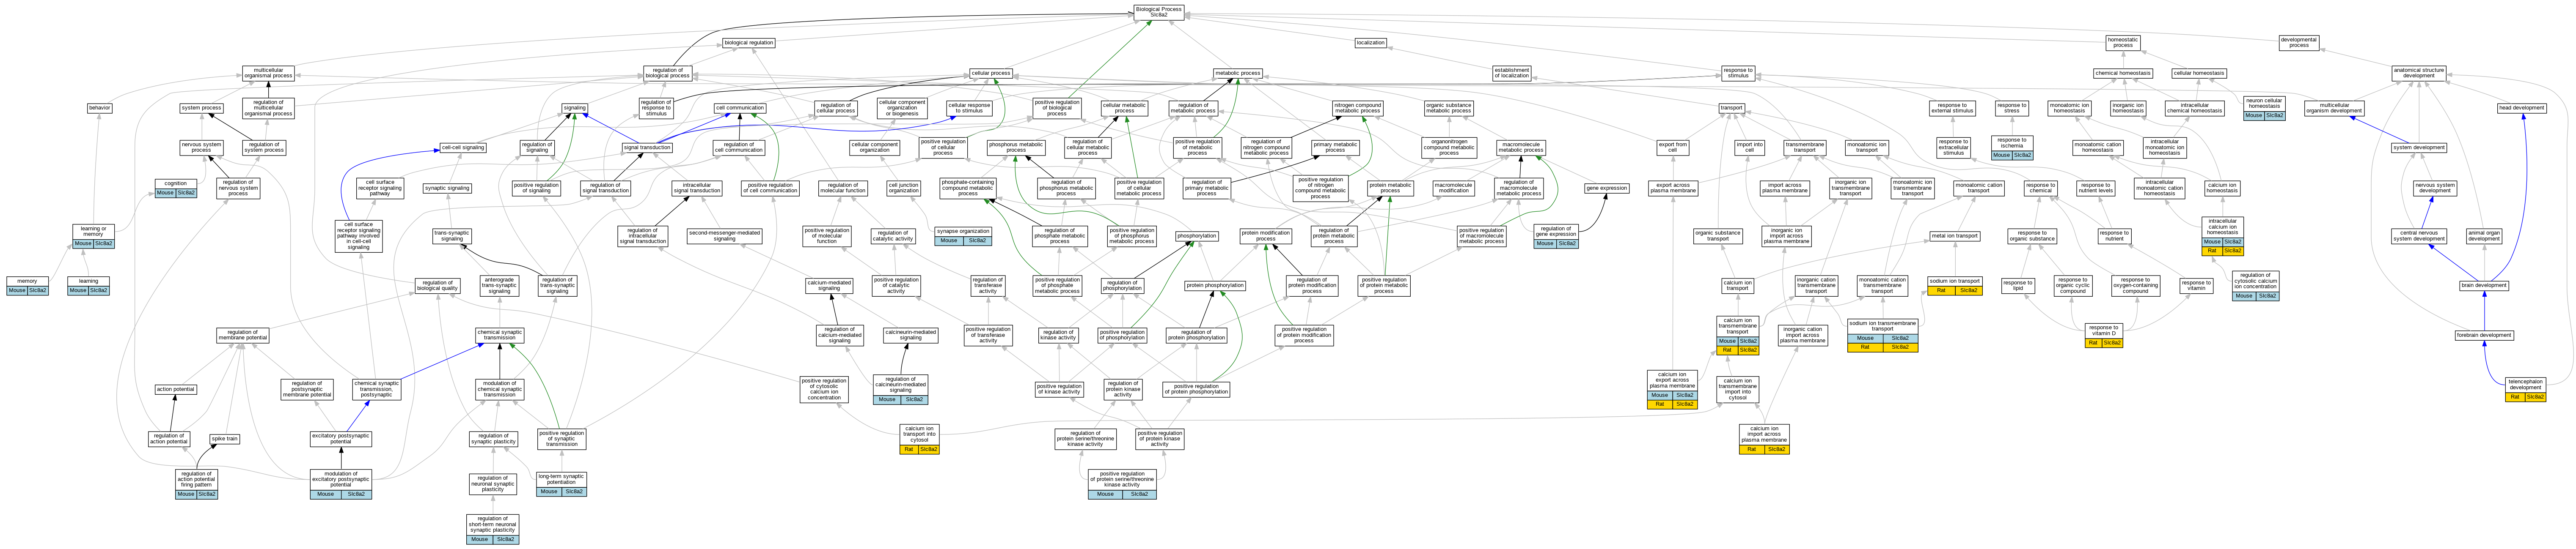Click the 'anterograde trans-synaptic signaling' node
2576x549 pixels.
(499, 285)
